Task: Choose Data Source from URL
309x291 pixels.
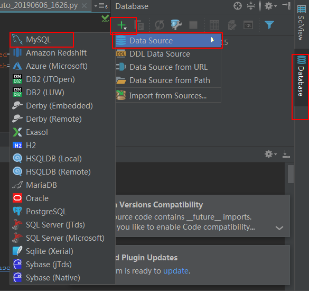Action: (x=168, y=67)
